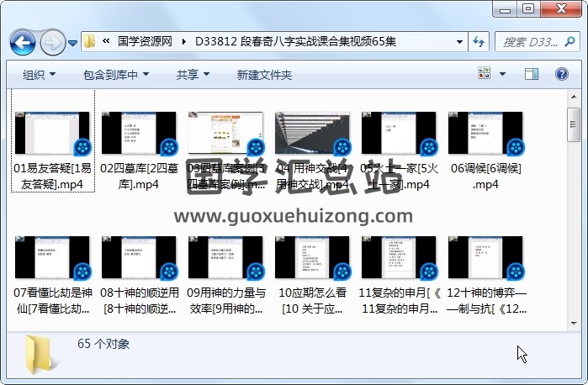Refresh the folder with the refresh icon

(479, 42)
